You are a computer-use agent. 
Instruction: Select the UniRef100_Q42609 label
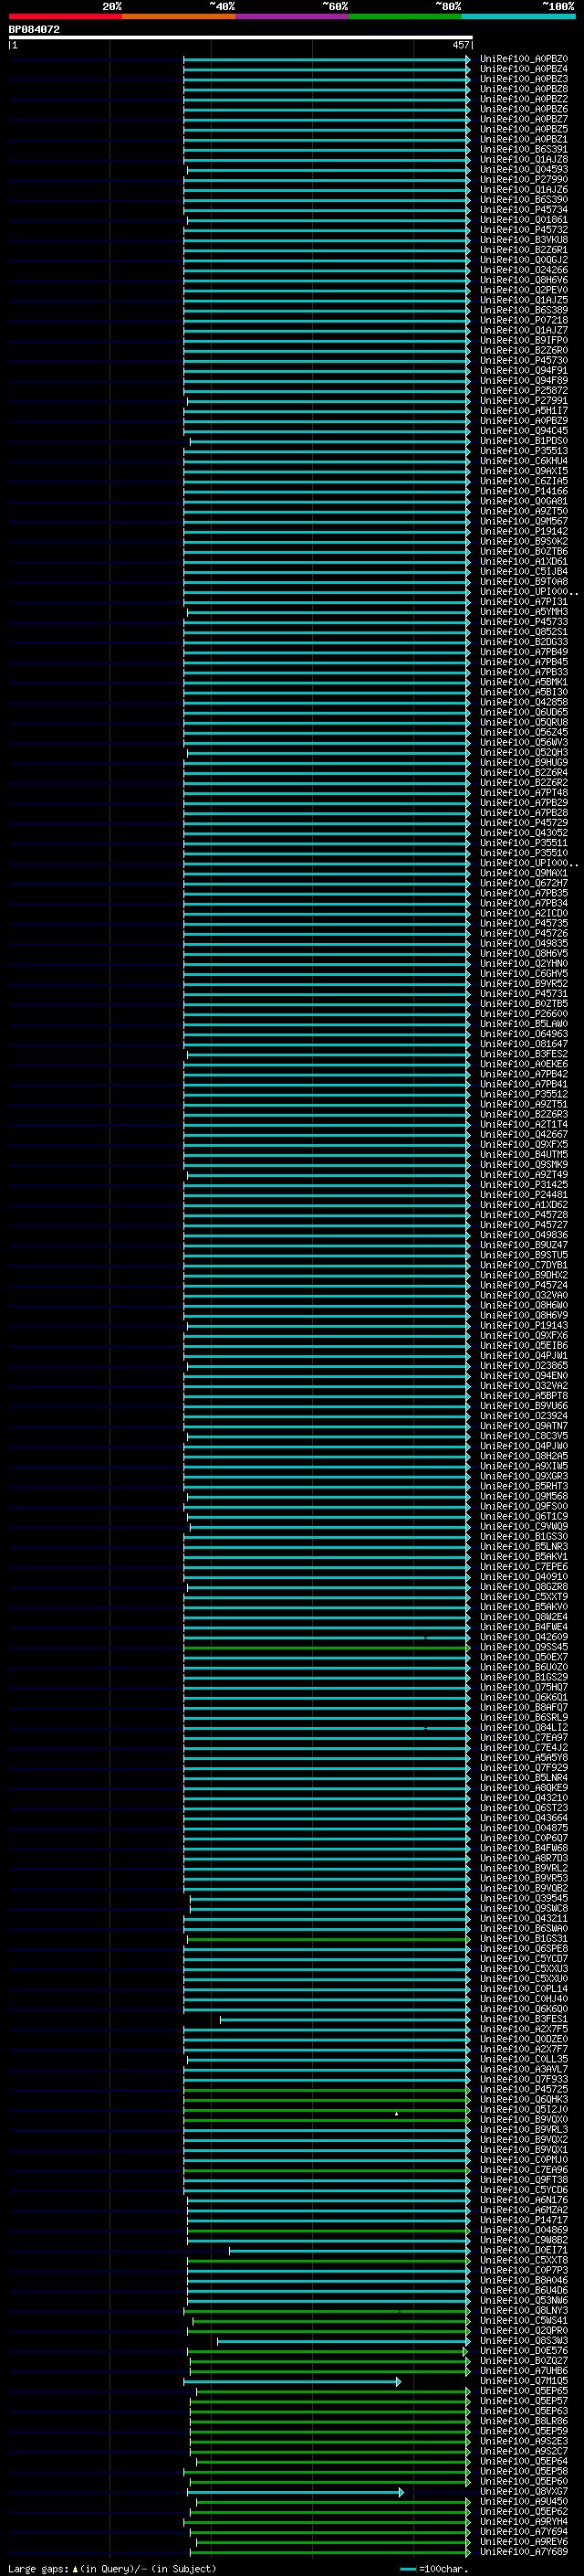pos(524,1637)
